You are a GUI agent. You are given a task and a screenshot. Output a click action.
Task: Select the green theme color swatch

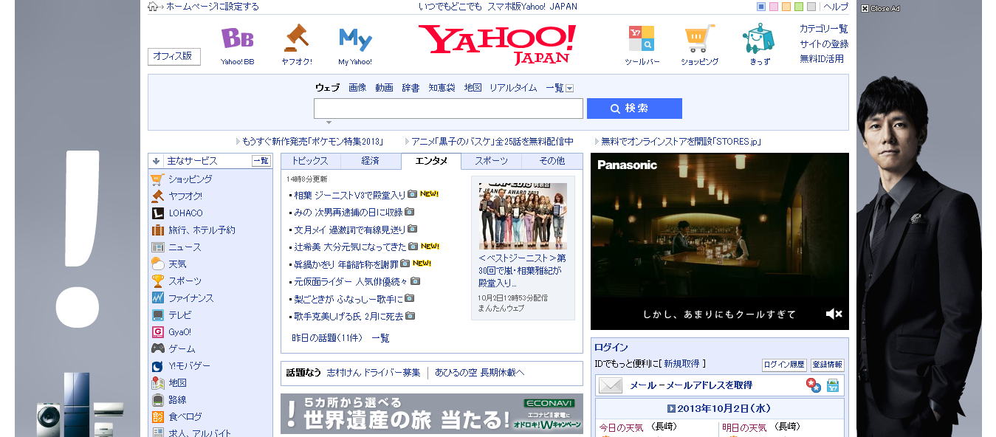[x=799, y=7]
